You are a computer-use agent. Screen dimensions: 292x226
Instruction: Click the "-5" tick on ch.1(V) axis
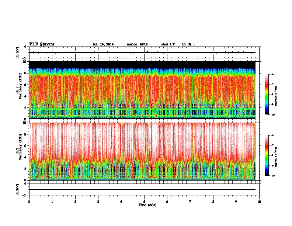click(x=24, y=58)
